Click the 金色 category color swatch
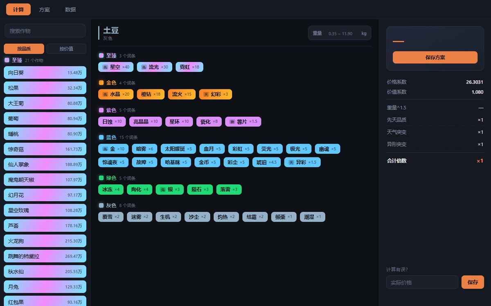This screenshot has height=306, width=491. coord(101,83)
